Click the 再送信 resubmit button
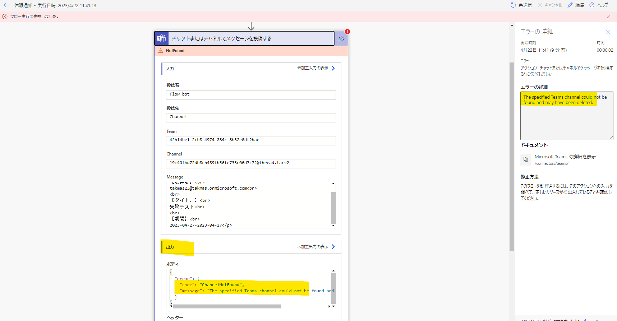 point(521,5)
